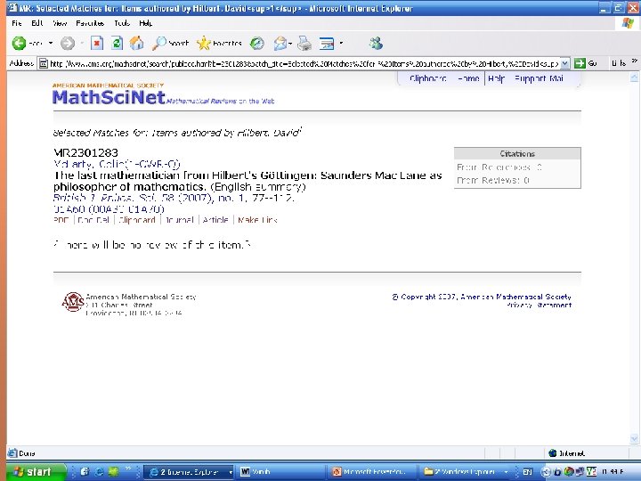
Task: Click the Show Desktop quick launch icon
Action: [85, 471]
